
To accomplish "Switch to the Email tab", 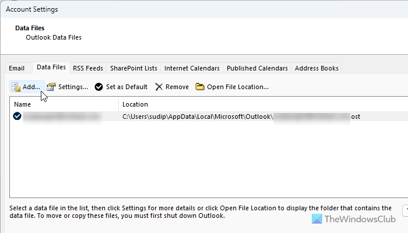I will 16,68.
